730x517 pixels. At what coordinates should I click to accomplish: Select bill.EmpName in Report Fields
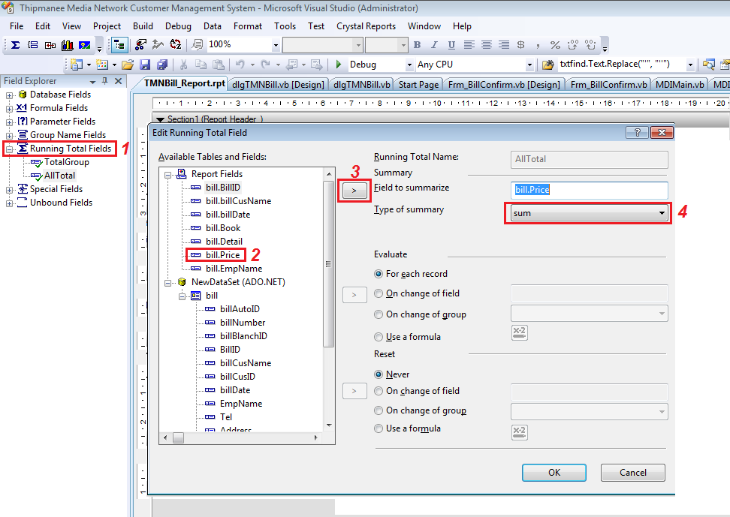(x=234, y=269)
